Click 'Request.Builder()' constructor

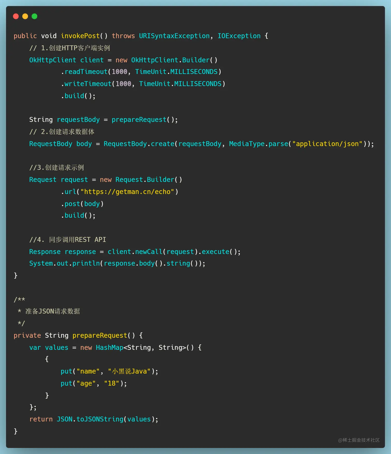(x=149, y=180)
